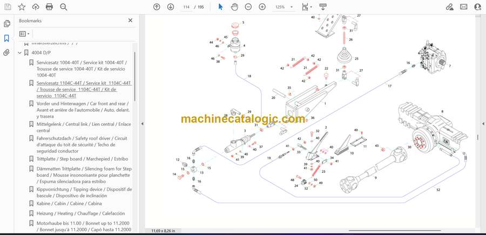Open Motorhaube bis 11.00 bookmark
Image resolution: width=486 pixels, height=235 pixels.
point(84,226)
